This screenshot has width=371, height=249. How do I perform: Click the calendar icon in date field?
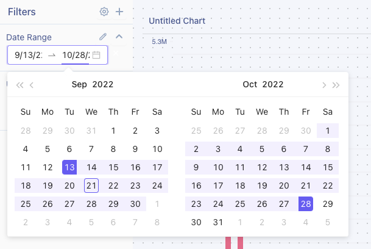96,55
